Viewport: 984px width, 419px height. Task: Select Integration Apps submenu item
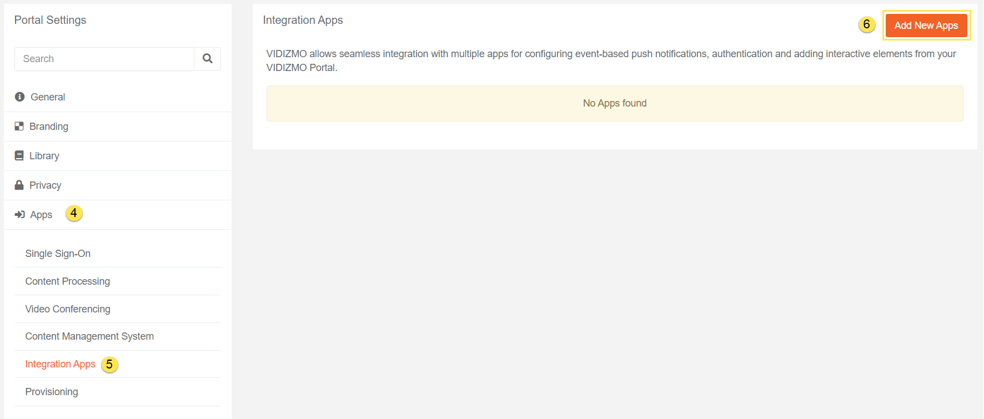pos(60,364)
